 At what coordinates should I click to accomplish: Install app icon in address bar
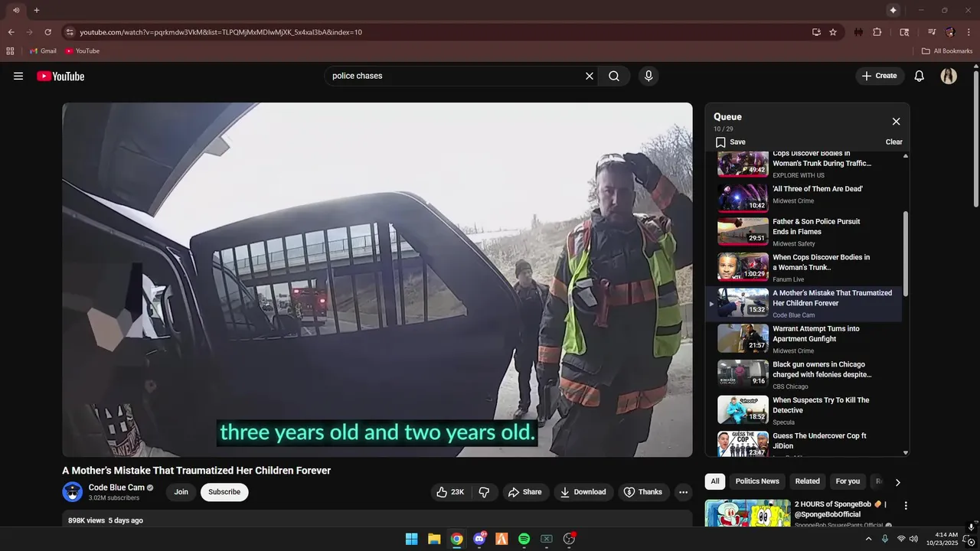pyautogui.click(x=816, y=32)
